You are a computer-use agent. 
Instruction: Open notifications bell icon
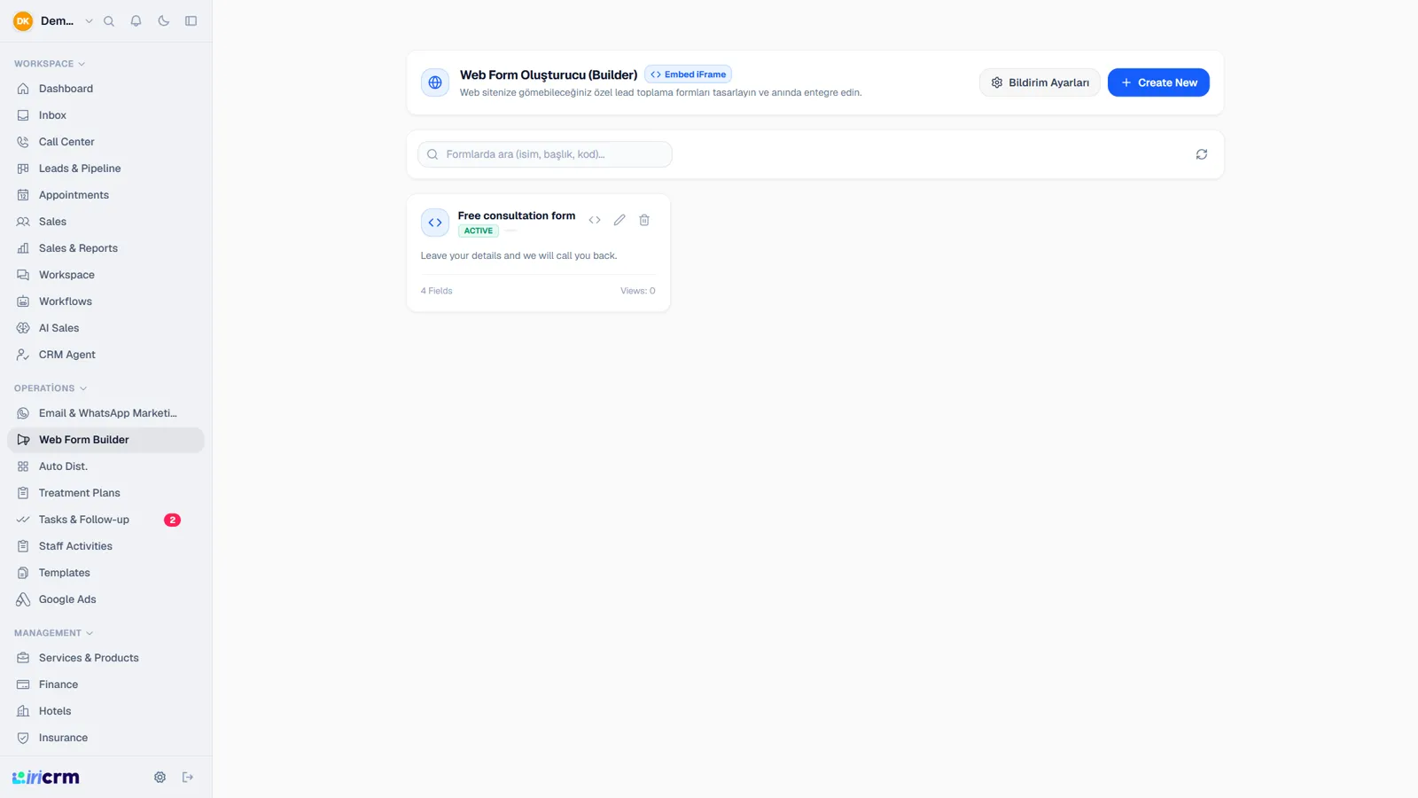[136, 21]
